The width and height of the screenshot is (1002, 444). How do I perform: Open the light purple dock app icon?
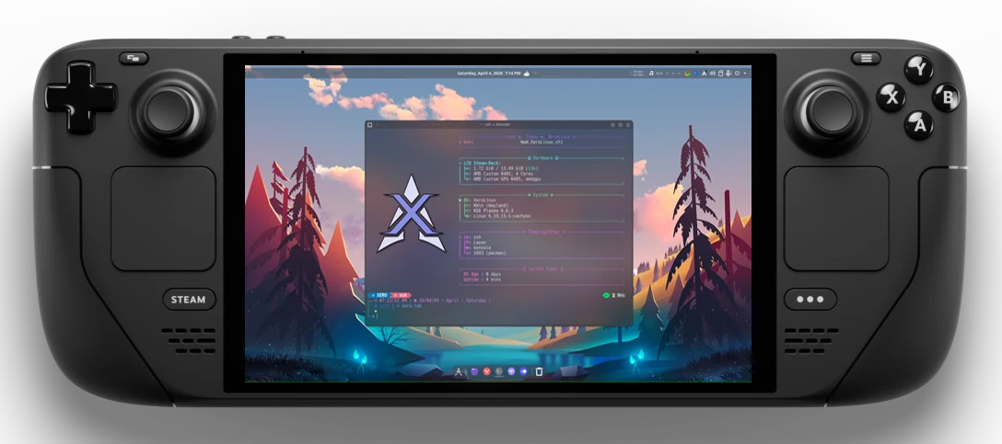click(511, 371)
